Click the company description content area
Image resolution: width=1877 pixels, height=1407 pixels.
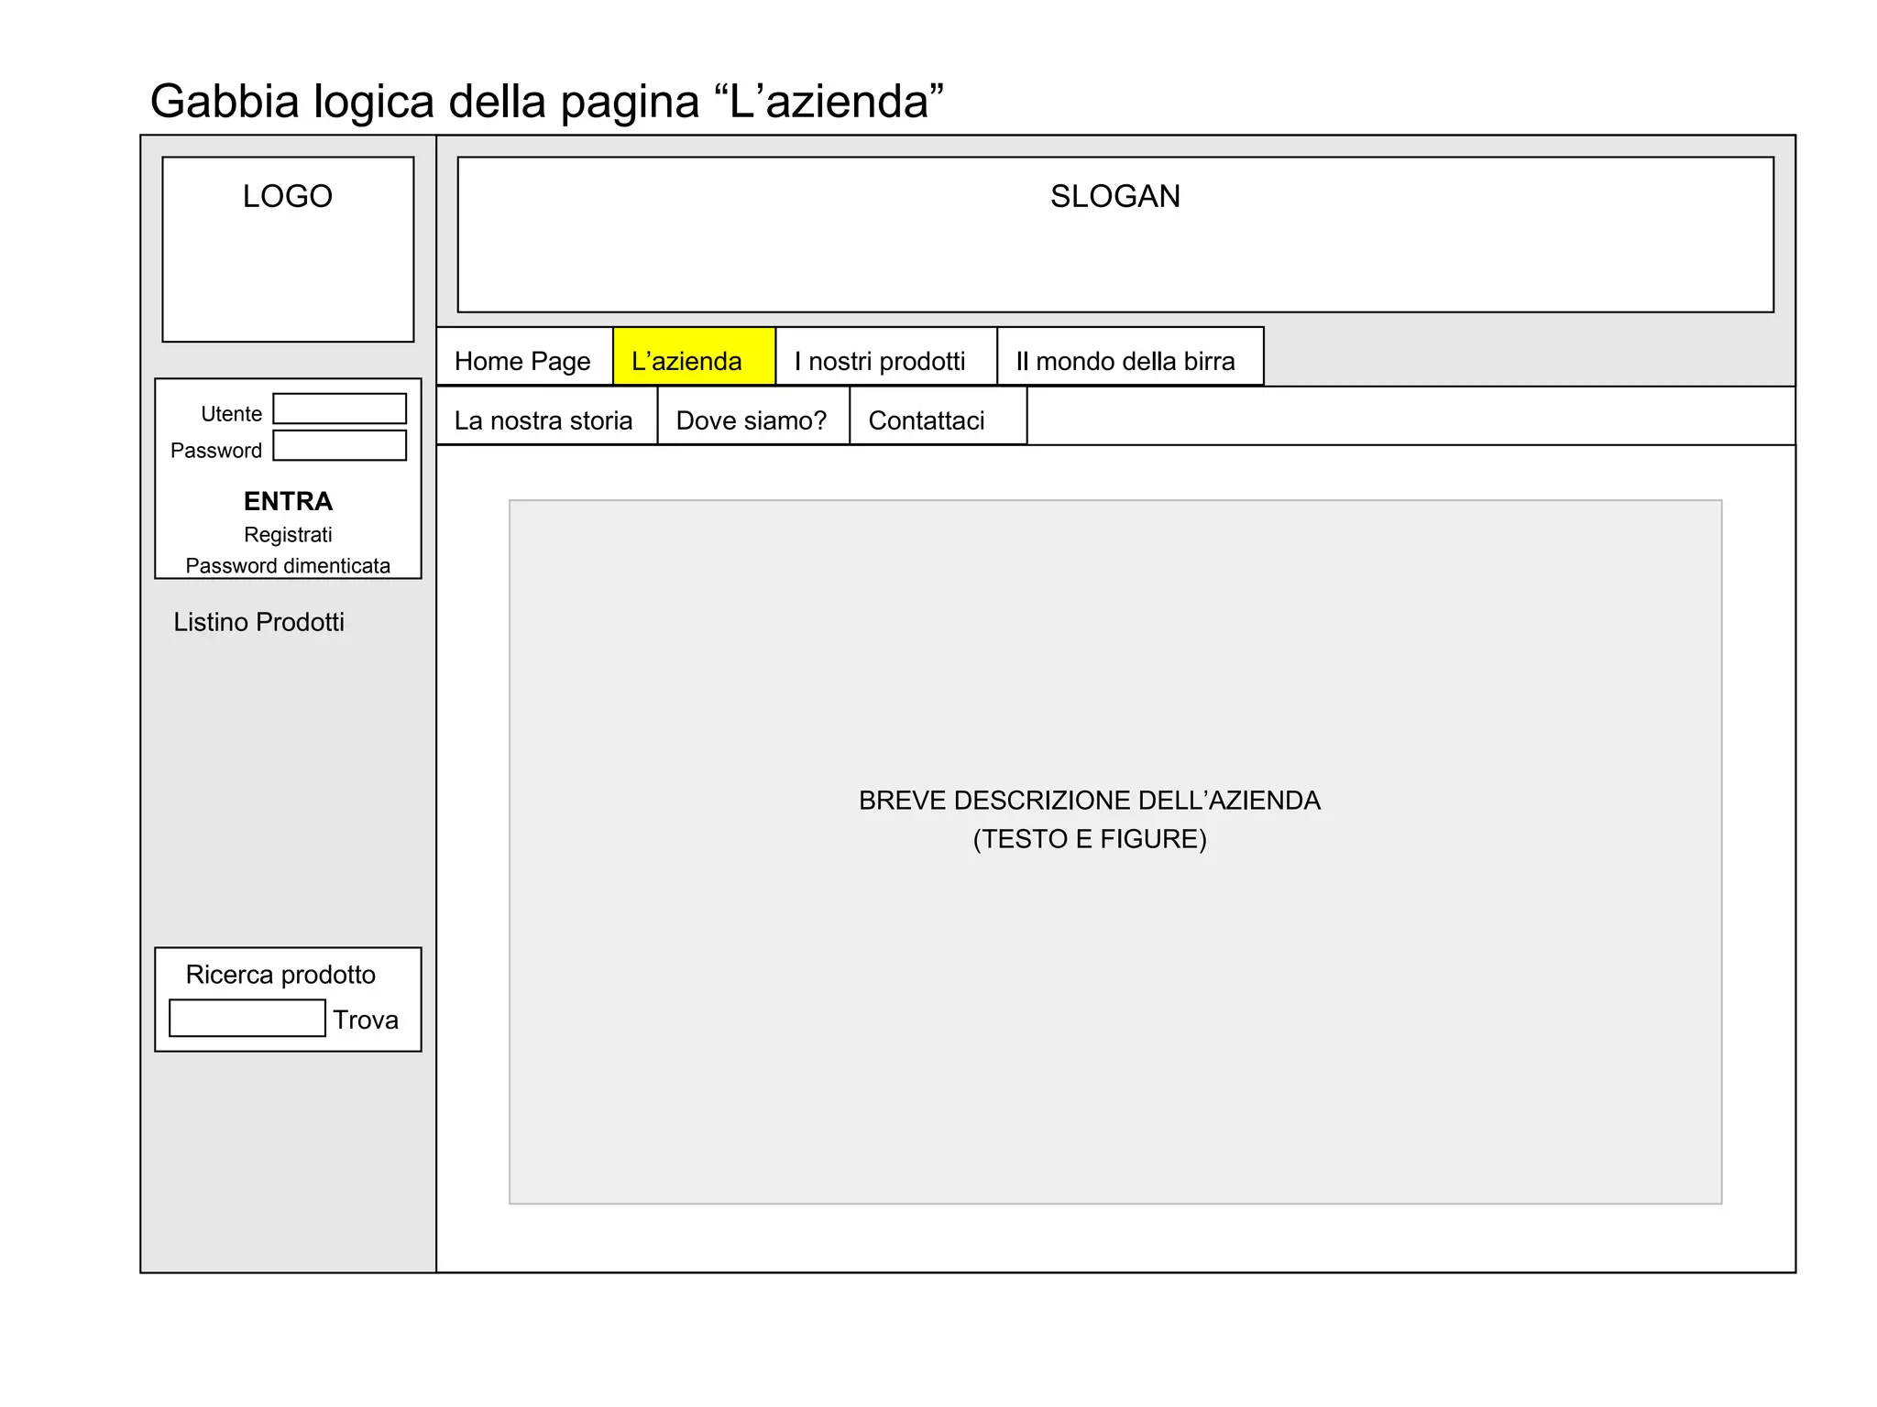(x=1115, y=852)
